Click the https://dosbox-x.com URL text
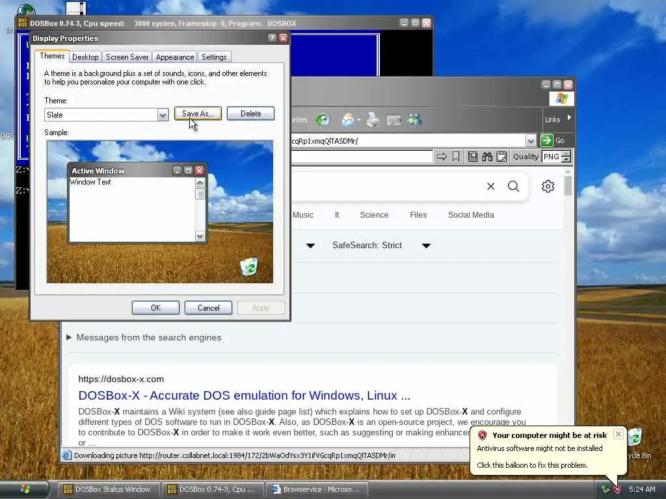 tap(121, 379)
